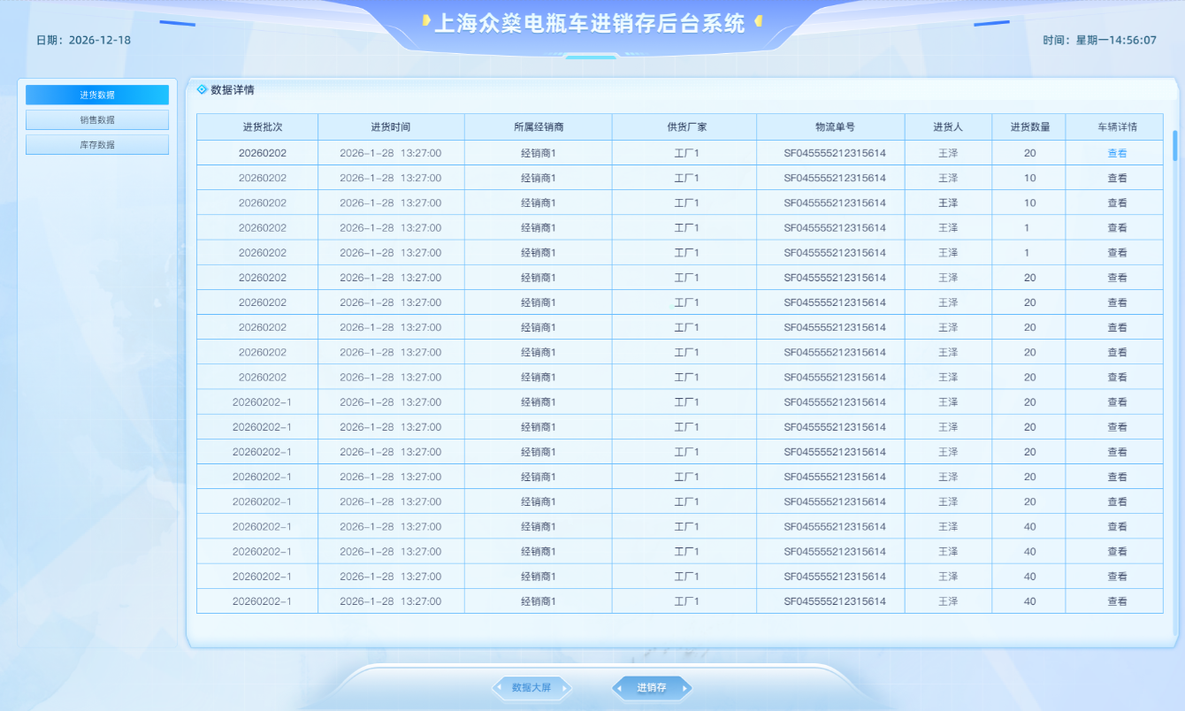Click the table's vertical scrollbar thumb
This screenshot has height=711, width=1185.
[1175, 146]
